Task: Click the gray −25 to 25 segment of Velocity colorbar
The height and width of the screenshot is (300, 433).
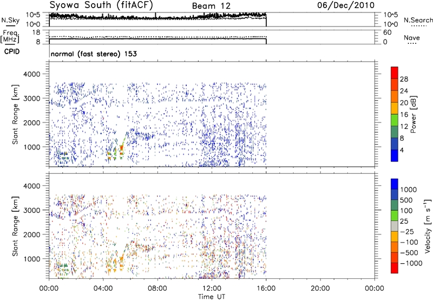Action: tap(395, 226)
